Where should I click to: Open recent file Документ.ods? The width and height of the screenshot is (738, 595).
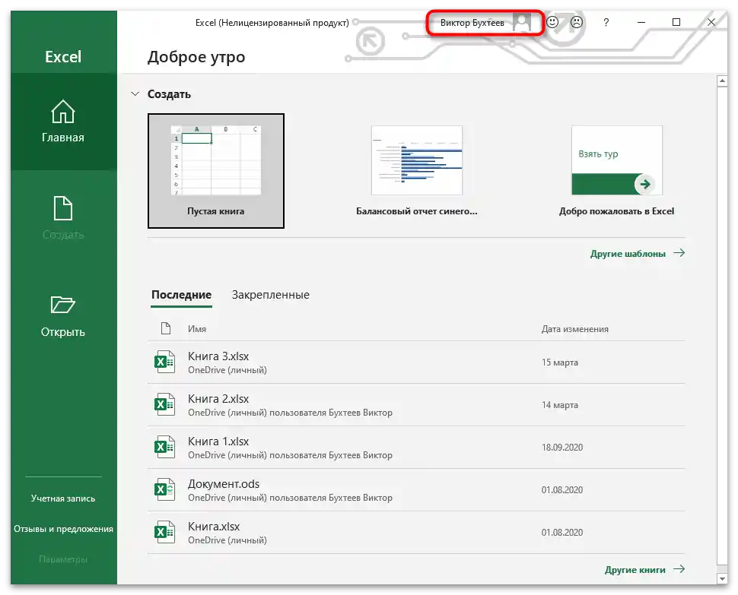[416, 489]
